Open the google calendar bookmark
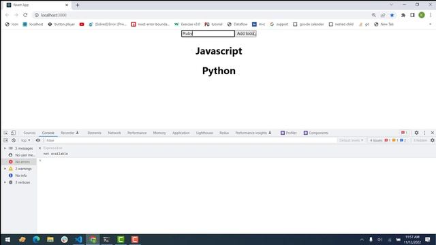This screenshot has width=436, height=245. [x=308, y=24]
